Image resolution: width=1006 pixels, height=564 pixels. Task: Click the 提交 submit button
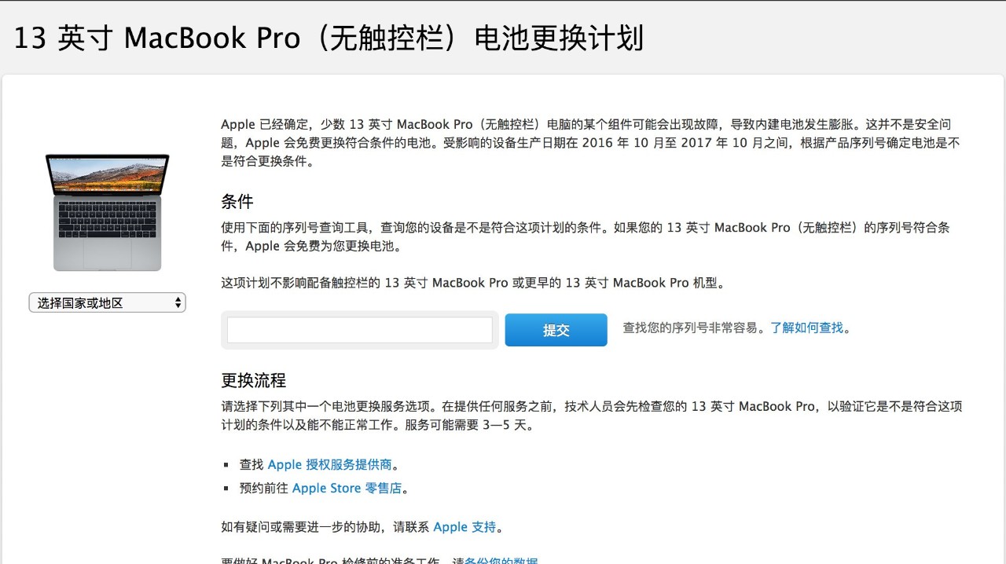pyautogui.click(x=556, y=330)
